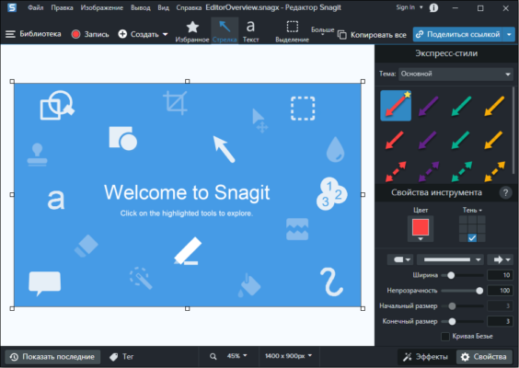Click the Конечный размер value field

click(x=500, y=321)
